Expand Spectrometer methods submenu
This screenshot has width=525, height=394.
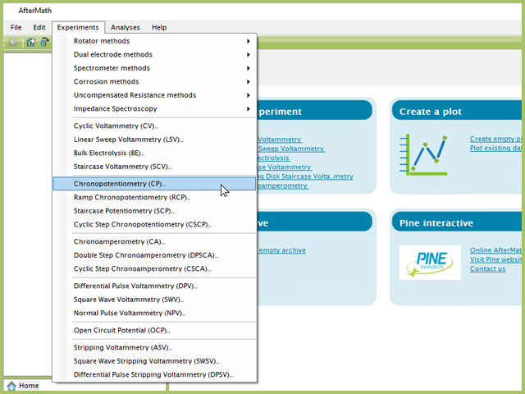click(x=155, y=68)
